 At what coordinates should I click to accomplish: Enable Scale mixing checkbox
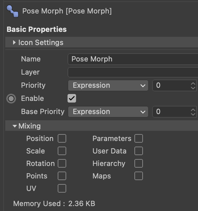point(62,151)
